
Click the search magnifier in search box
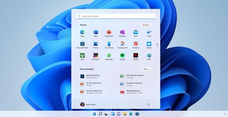point(79,16)
